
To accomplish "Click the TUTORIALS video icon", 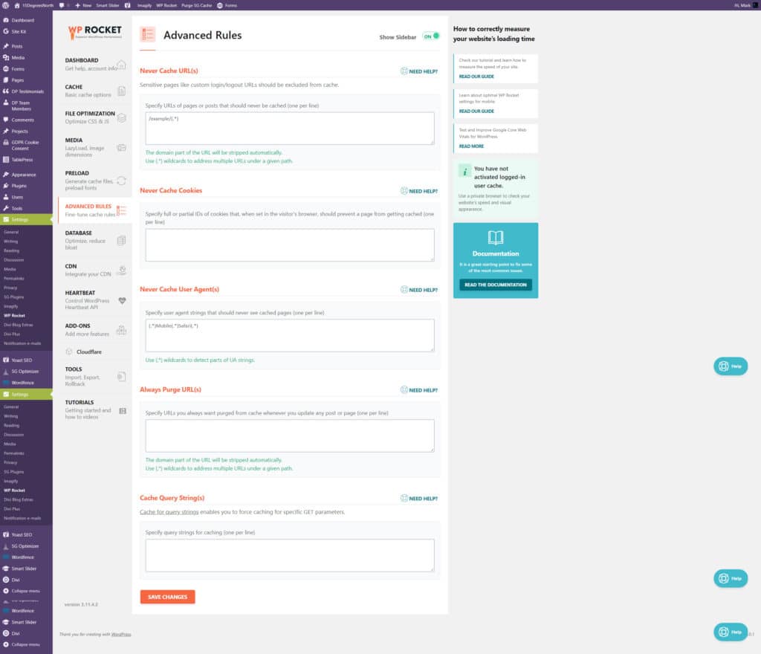I will 123,411.
